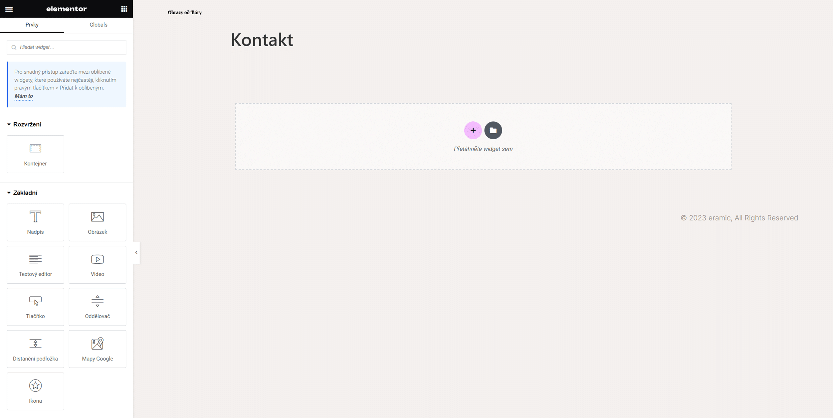Select the Tlačítko button widget

[35, 307]
